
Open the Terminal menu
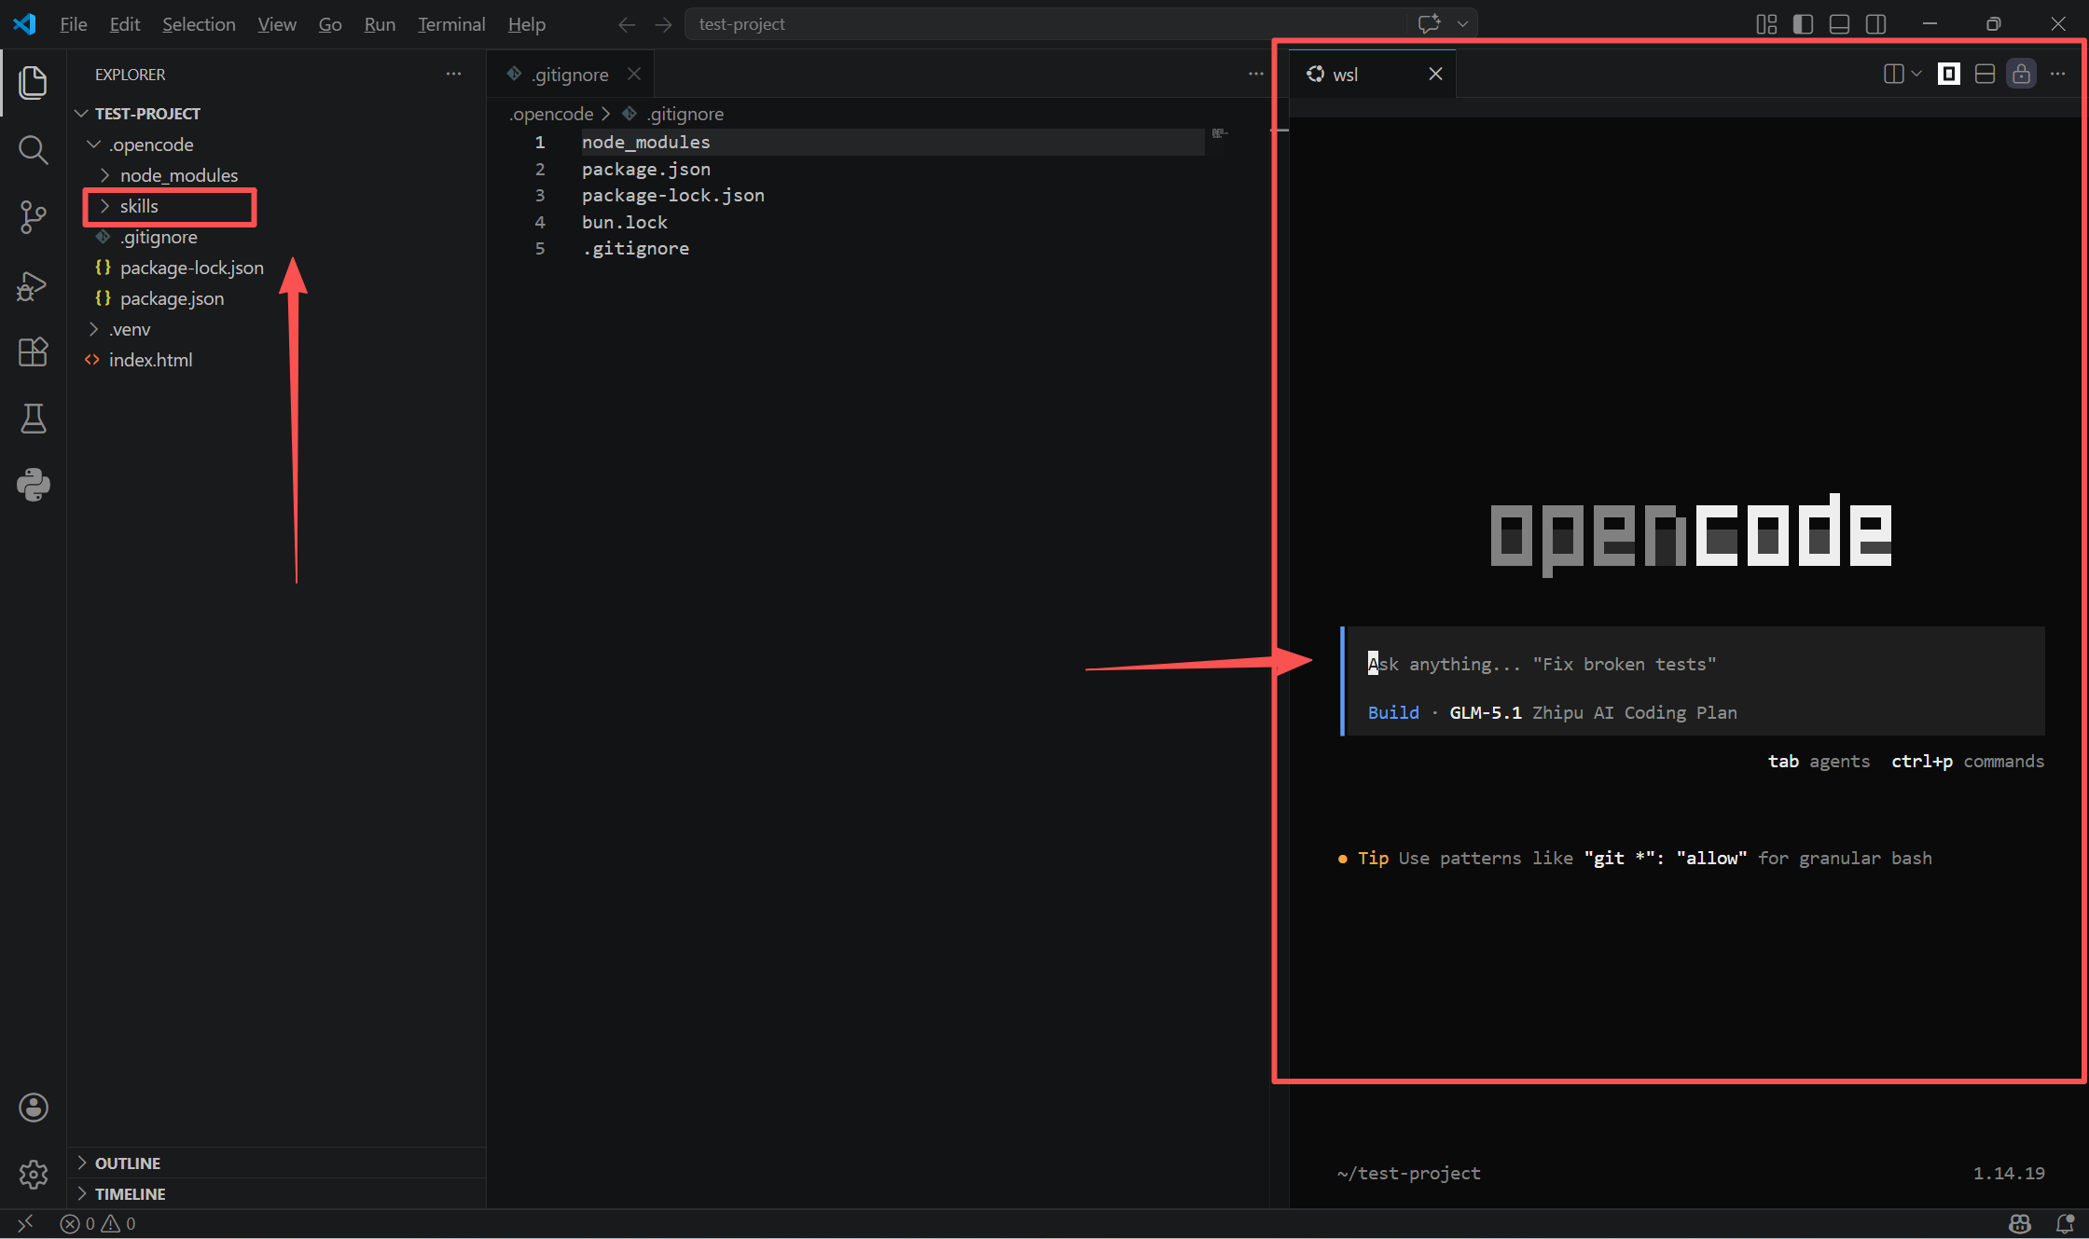click(x=451, y=24)
